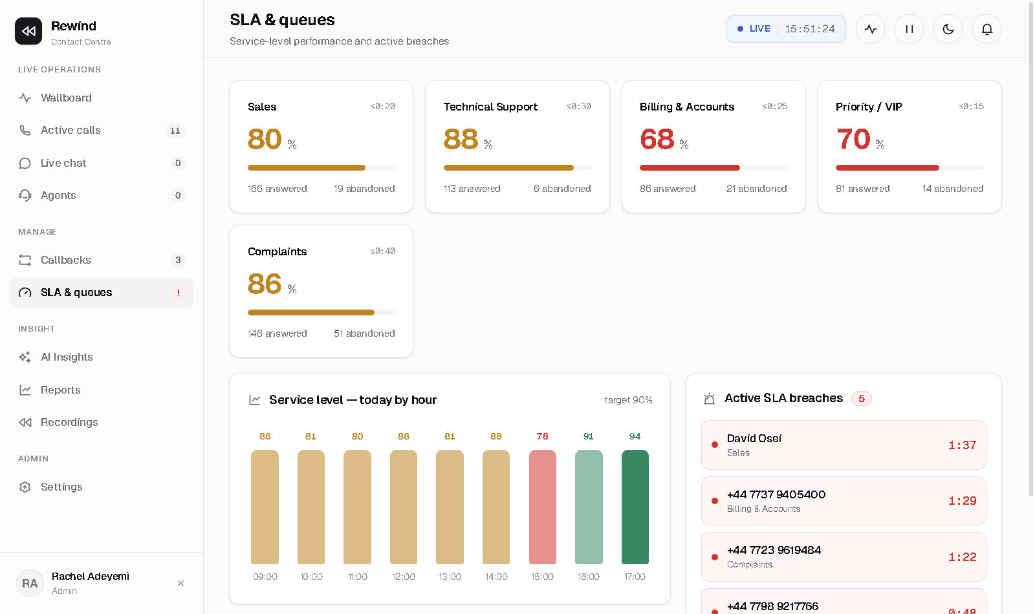Viewport: 1035px width, 614px height.
Task: Click the Recordings rewind icon
Action: click(25, 423)
